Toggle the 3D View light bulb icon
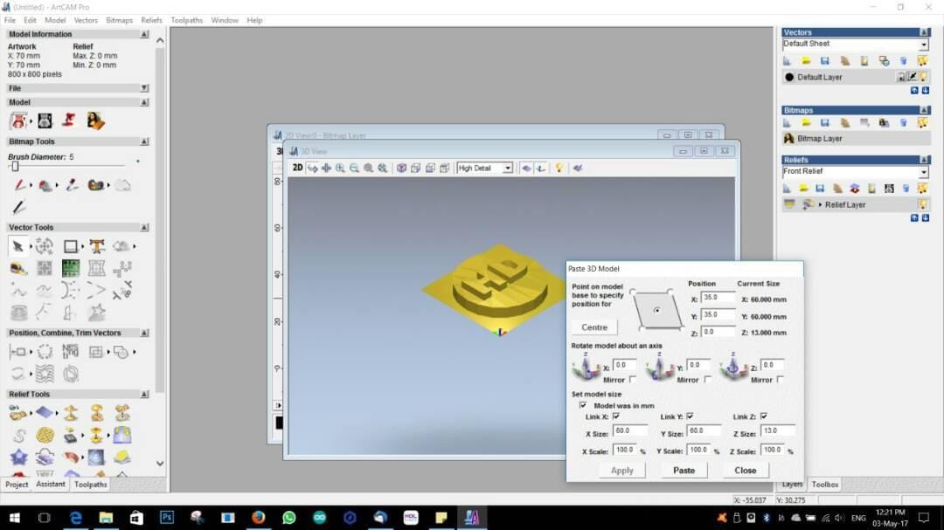 coord(559,168)
